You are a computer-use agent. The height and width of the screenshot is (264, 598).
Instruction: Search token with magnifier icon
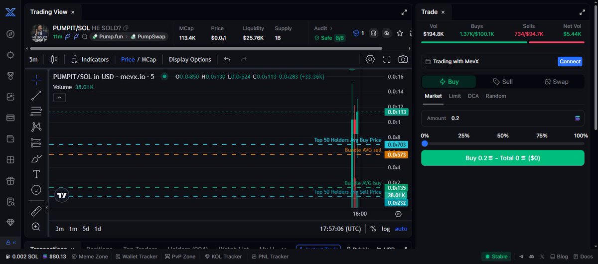85,37
